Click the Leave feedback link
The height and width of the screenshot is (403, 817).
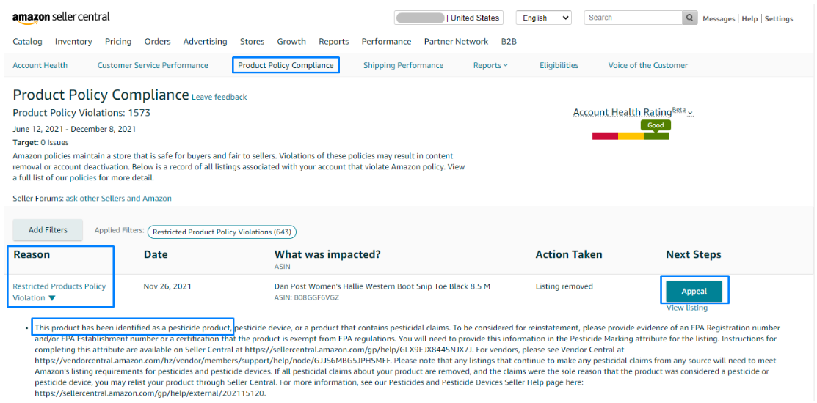click(219, 97)
